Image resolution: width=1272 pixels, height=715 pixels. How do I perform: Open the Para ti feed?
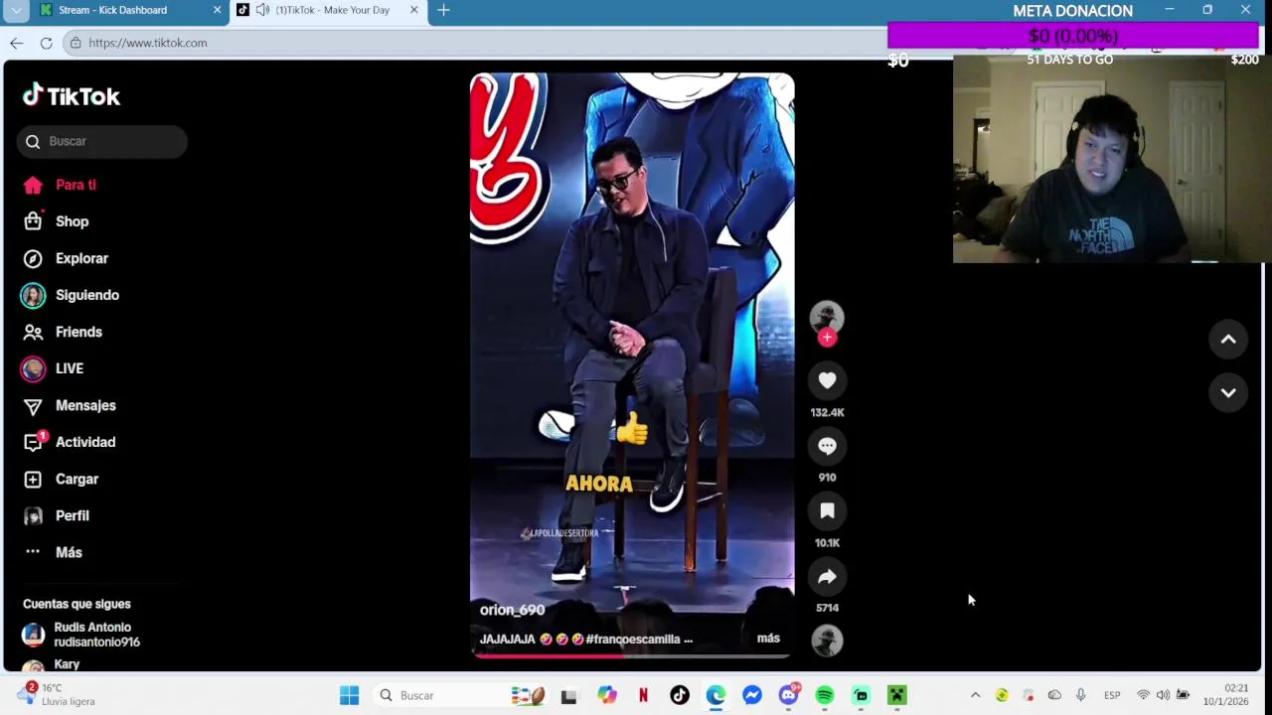[x=60, y=185]
